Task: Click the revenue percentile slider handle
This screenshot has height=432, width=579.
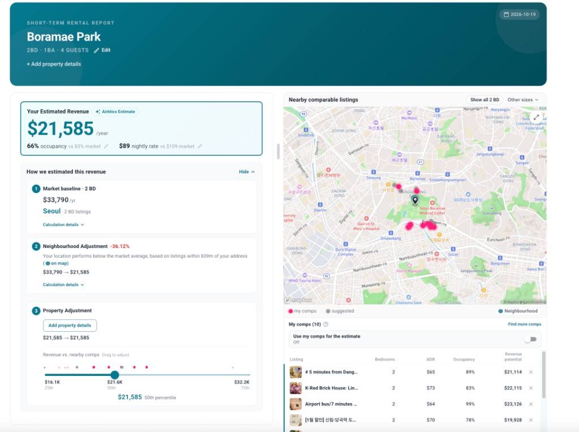Action: coord(115,375)
